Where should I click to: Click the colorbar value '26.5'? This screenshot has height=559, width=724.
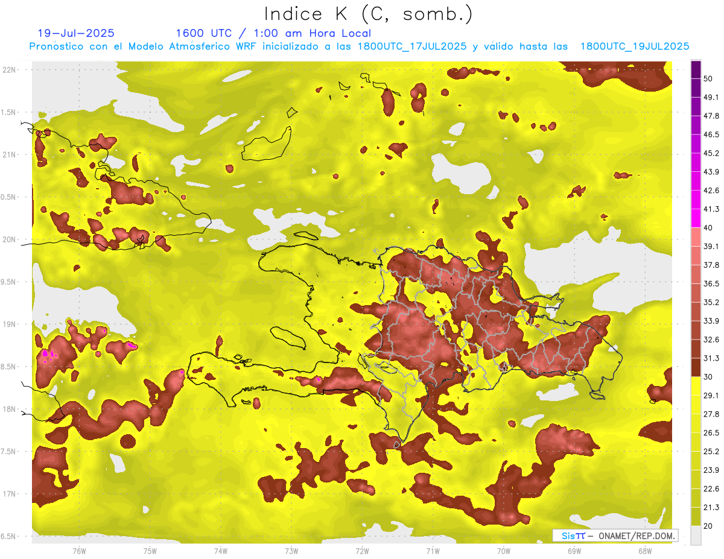(711, 432)
